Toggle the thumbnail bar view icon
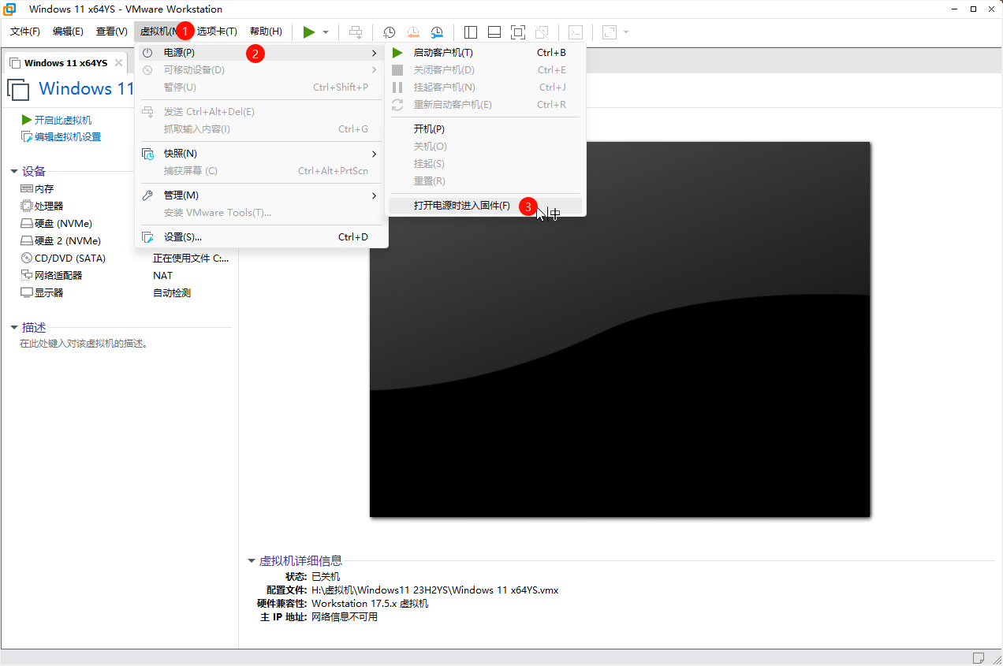The width and height of the screenshot is (1003, 666). [x=494, y=32]
